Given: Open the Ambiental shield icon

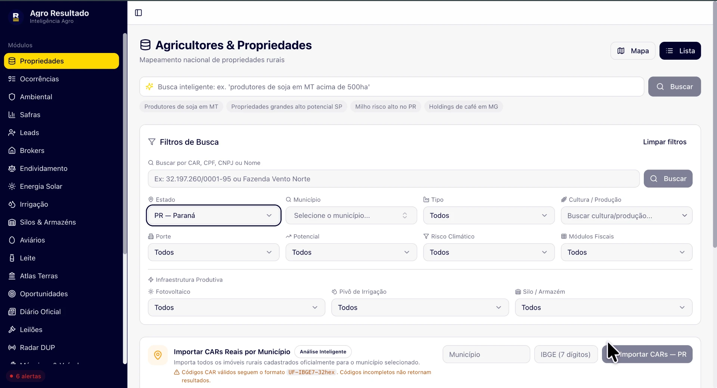Looking at the screenshot, I should pos(12,97).
